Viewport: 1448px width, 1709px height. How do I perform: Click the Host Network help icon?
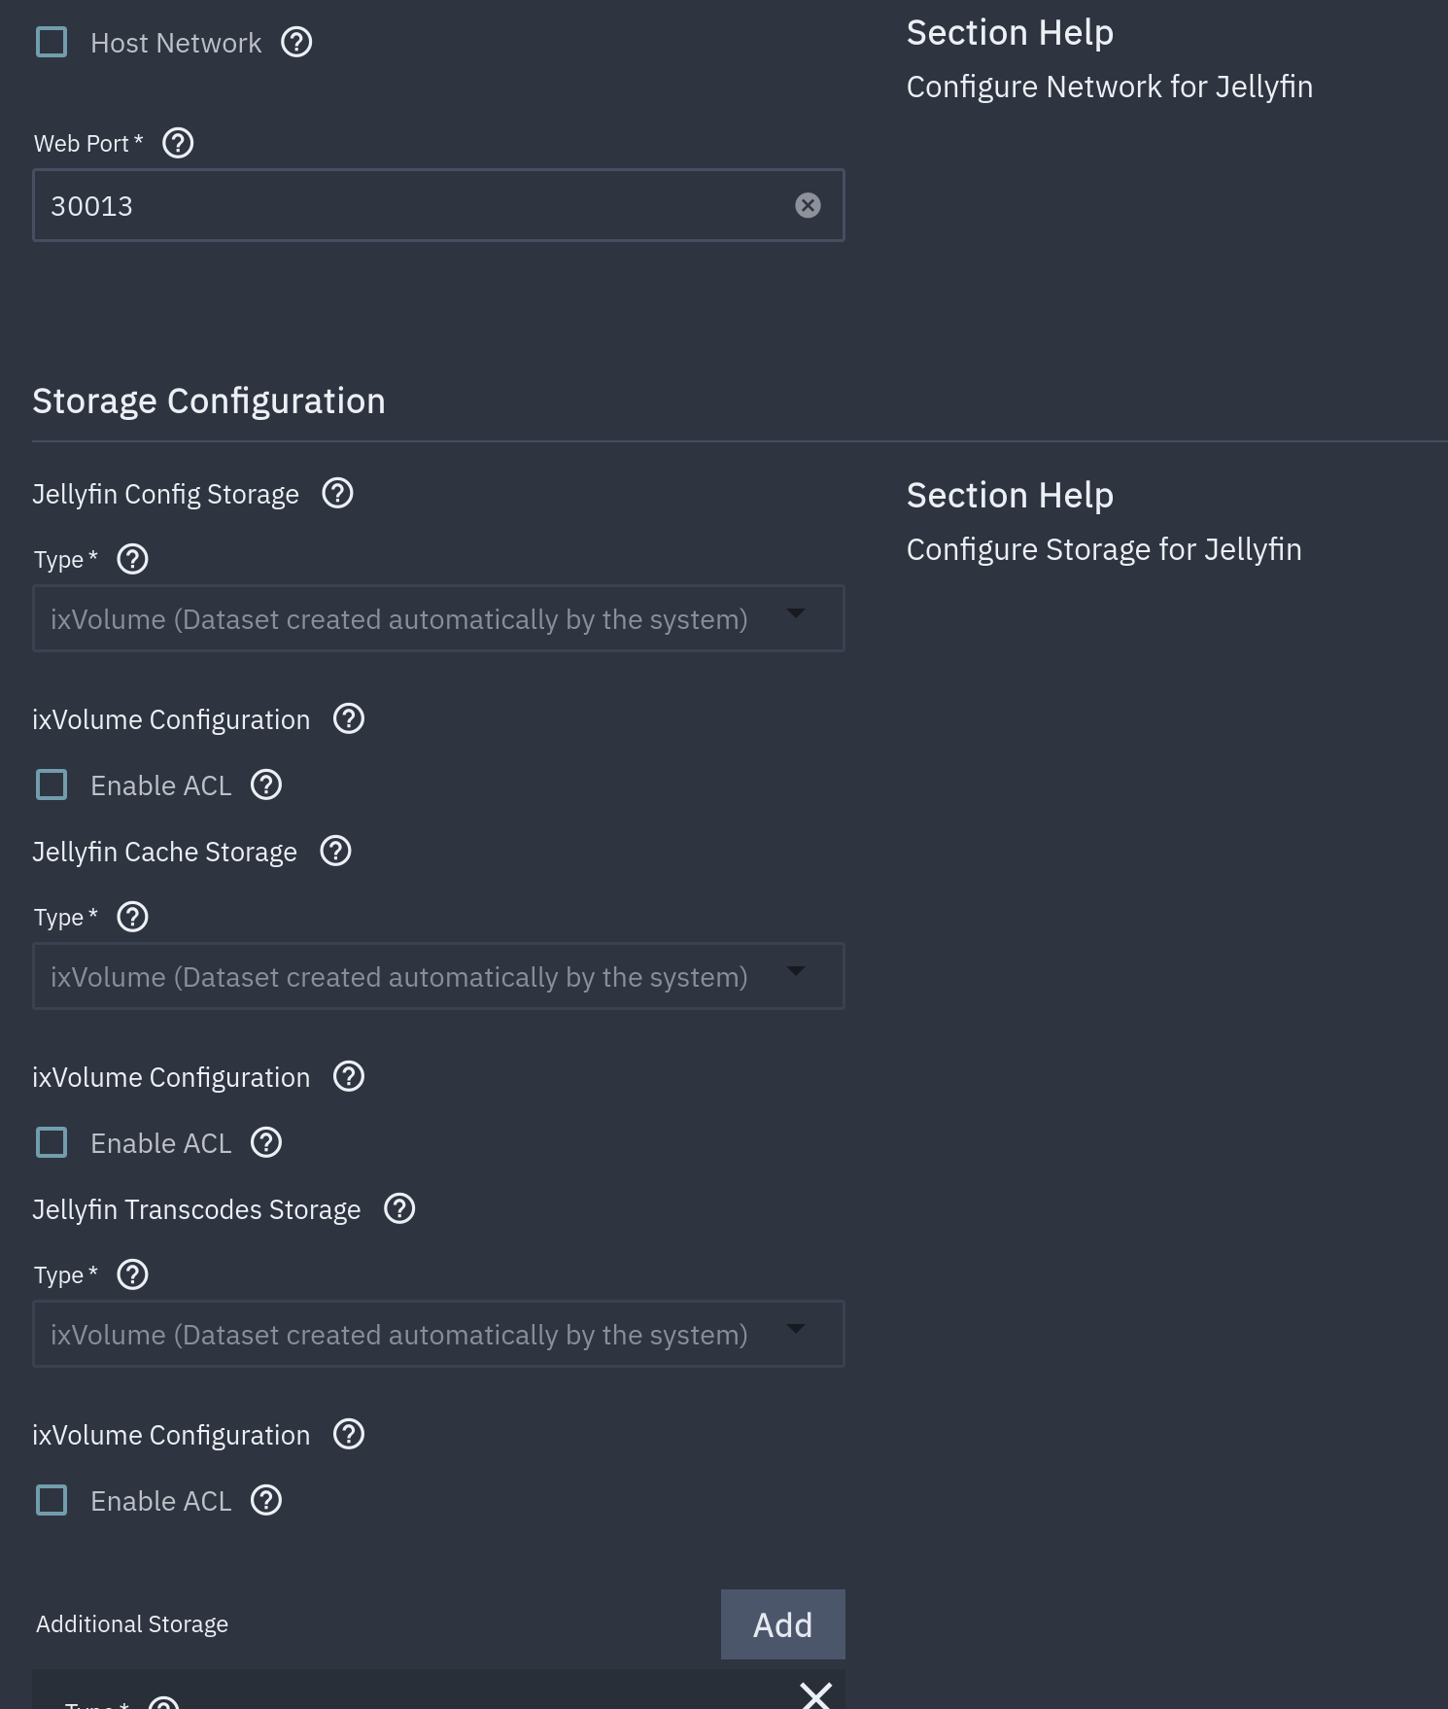296,42
